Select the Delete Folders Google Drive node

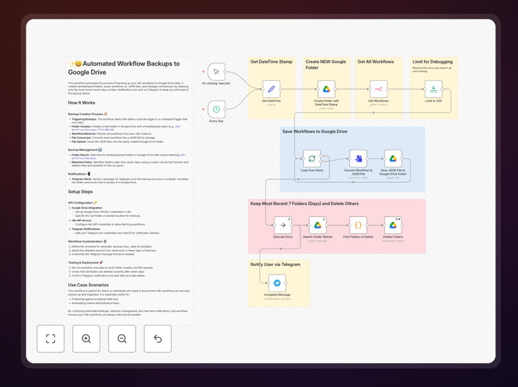(393, 225)
